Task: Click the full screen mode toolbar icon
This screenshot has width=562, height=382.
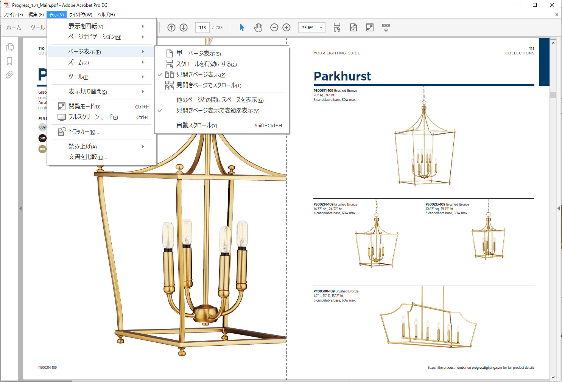Action: point(370,28)
